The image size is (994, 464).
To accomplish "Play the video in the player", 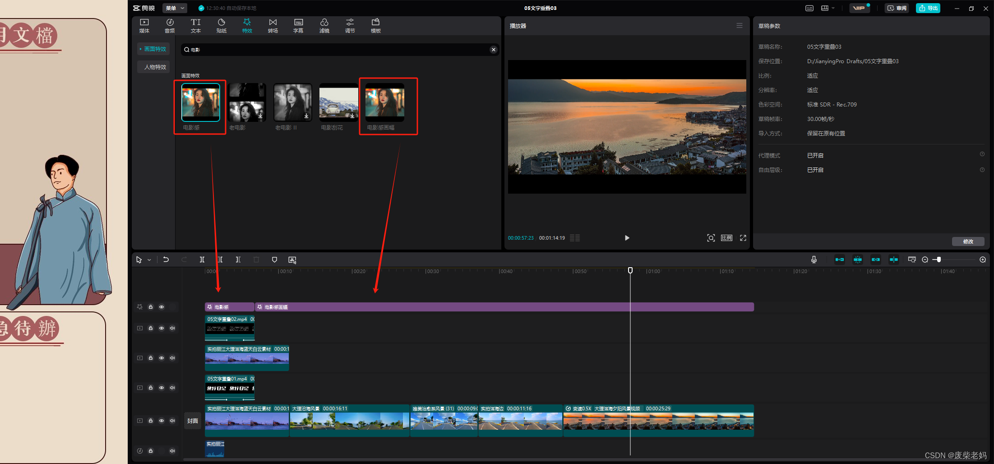I will pos(627,238).
